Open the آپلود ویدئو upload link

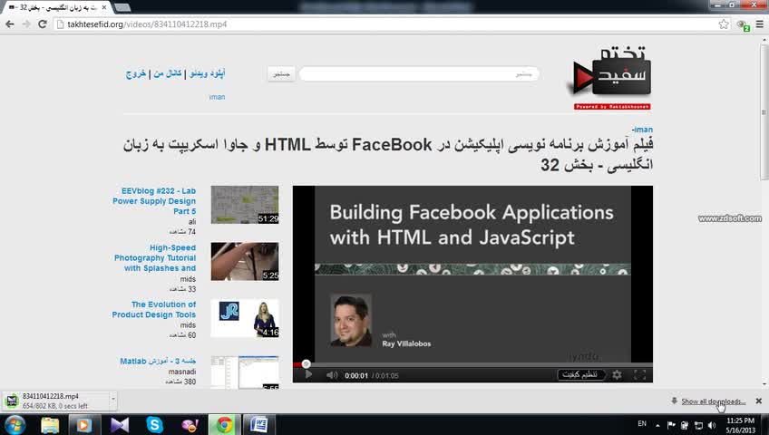[208, 73]
